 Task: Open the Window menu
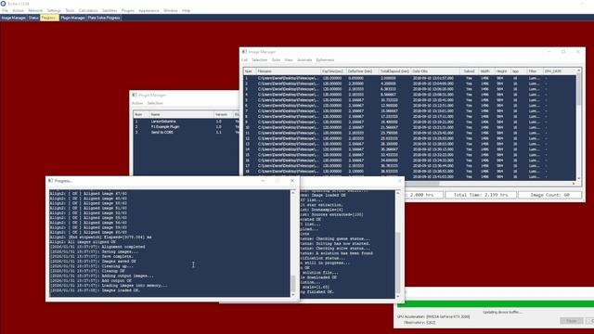(171, 10)
